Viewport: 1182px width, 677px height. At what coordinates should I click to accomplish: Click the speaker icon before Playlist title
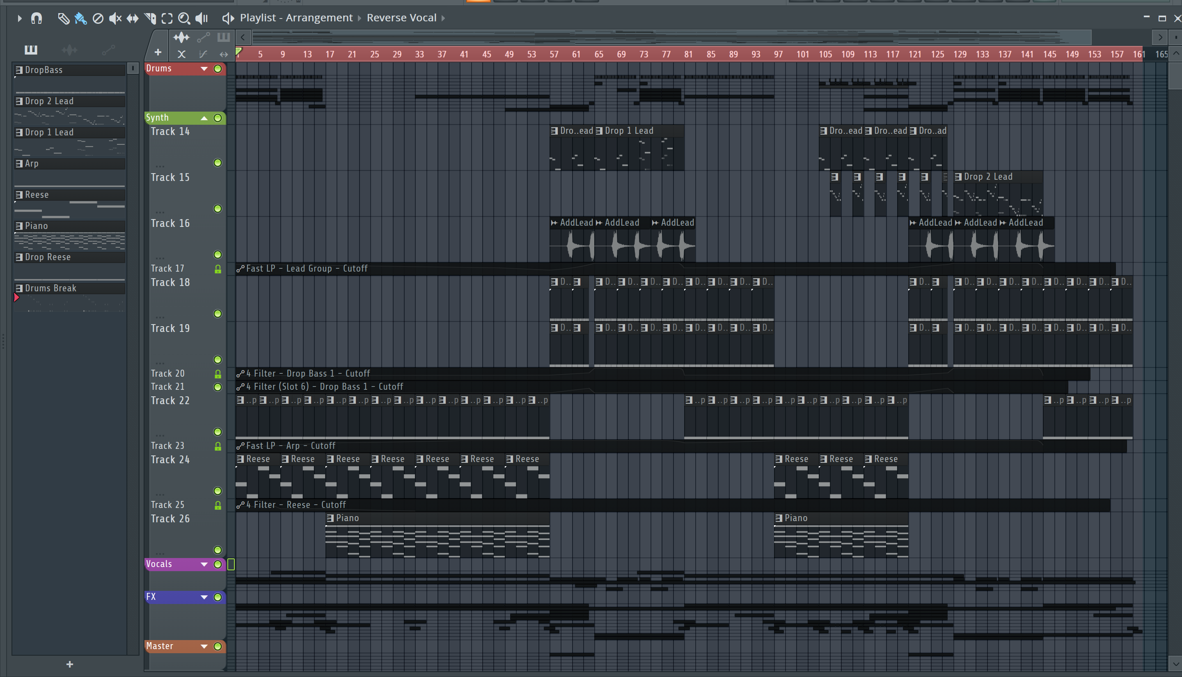point(227,18)
